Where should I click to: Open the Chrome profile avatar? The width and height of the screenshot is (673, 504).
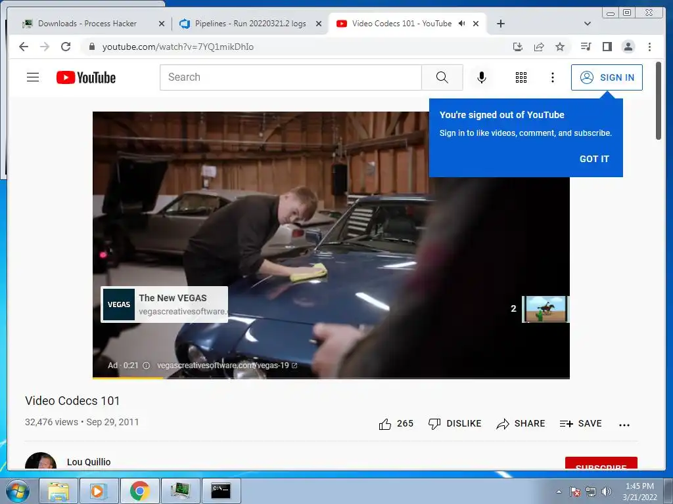tap(628, 47)
